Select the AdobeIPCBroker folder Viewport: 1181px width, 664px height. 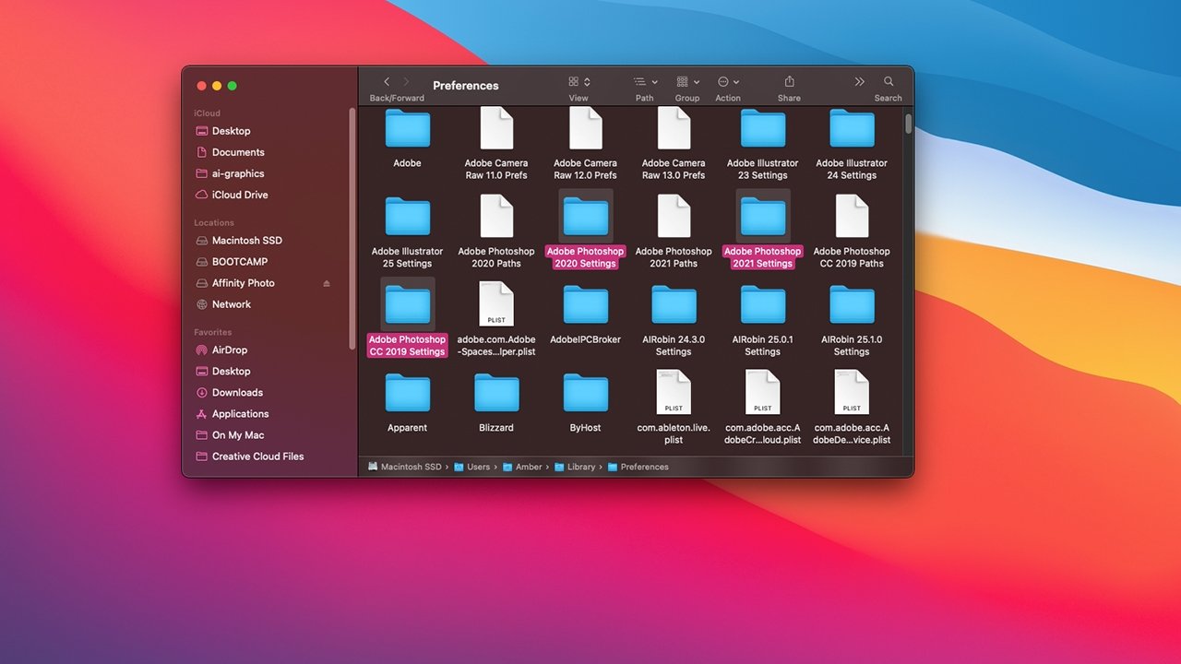click(585, 305)
